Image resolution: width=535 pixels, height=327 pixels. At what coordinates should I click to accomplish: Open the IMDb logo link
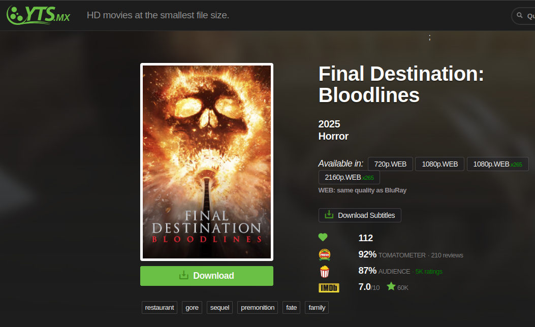[329, 288]
